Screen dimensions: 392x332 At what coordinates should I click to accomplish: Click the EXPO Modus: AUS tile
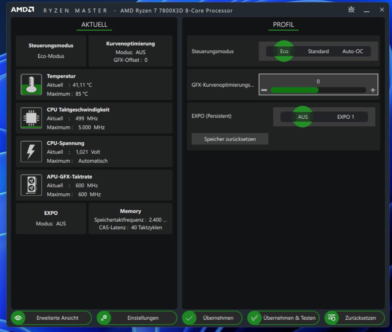[51, 218]
